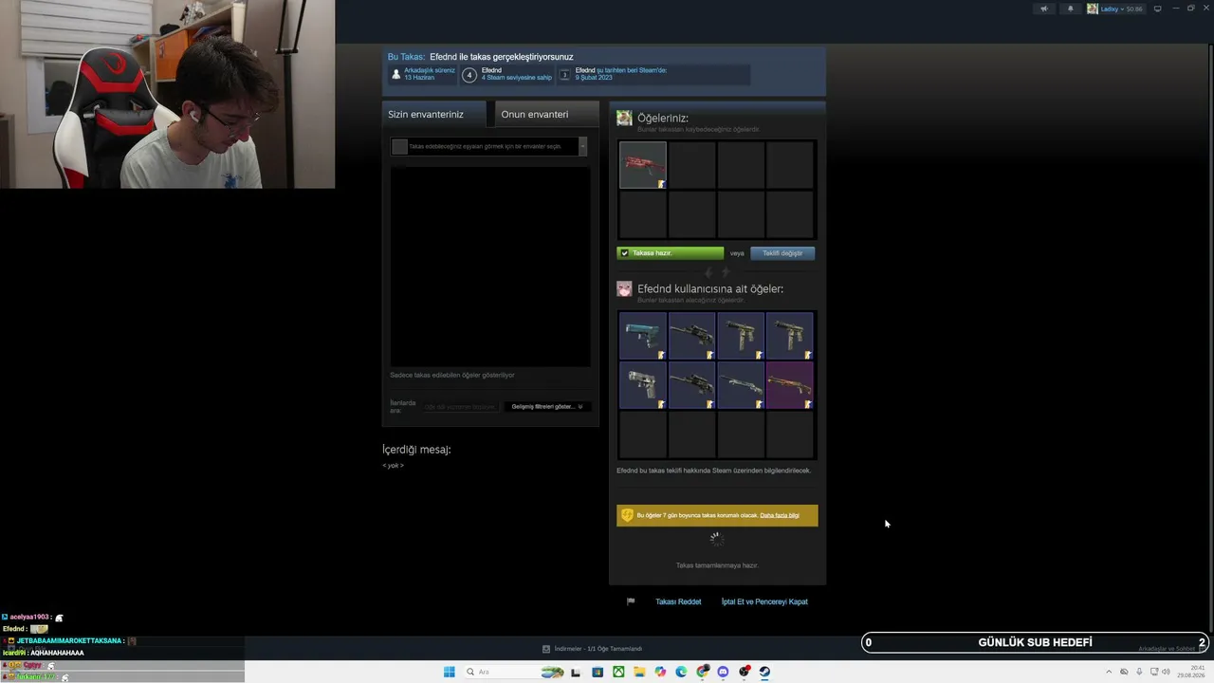Open Chrome with profile badge in taskbar

pyautogui.click(x=702, y=672)
